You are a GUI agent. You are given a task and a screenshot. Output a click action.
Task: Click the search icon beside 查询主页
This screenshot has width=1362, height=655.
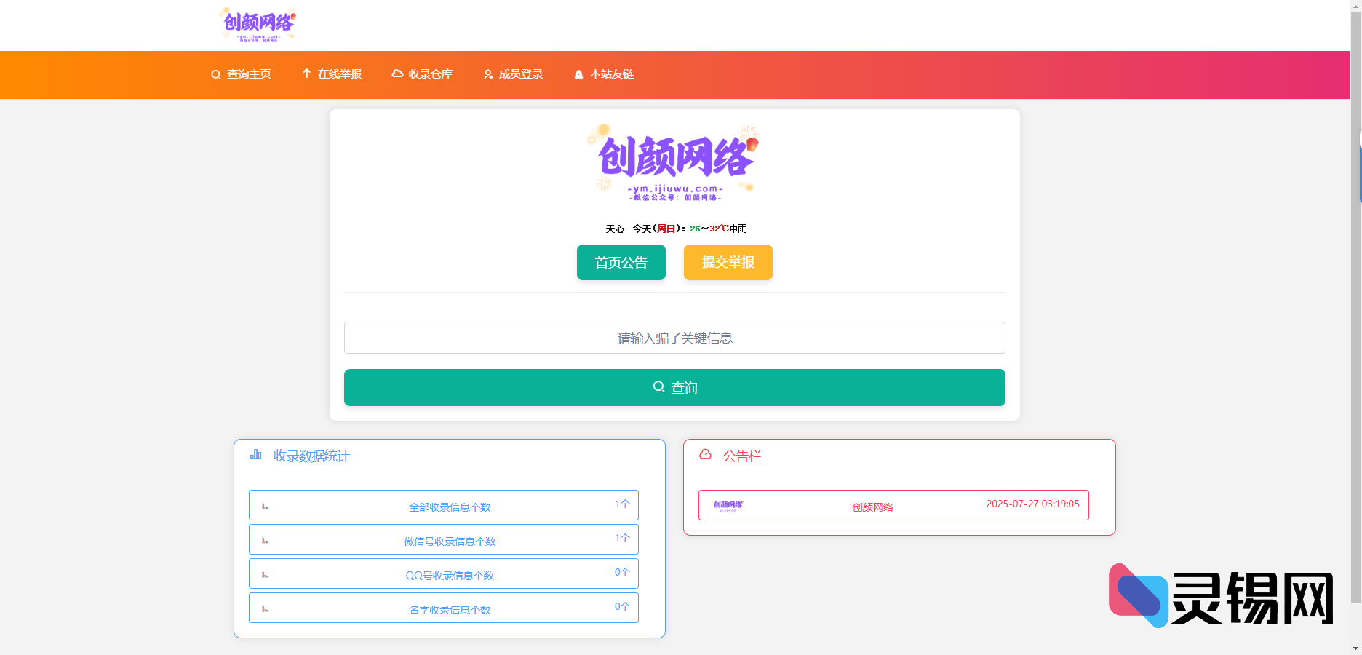coord(216,75)
